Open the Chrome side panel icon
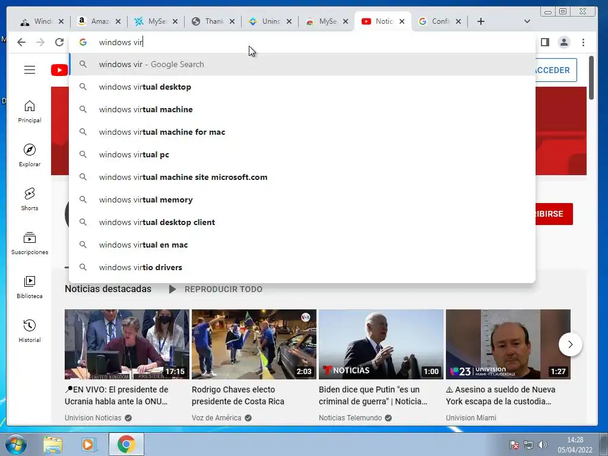The width and height of the screenshot is (608, 456). 545,42
